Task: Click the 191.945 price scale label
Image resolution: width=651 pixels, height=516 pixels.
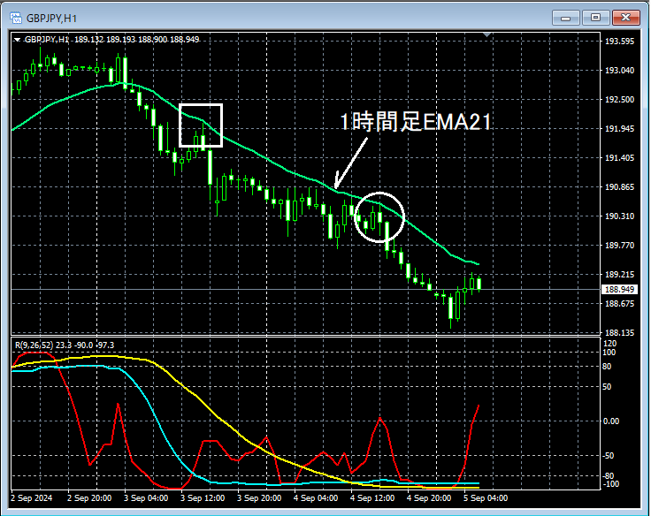Action: click(x=619, y=129)
